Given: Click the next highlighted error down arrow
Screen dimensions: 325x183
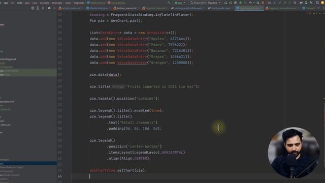Looking at the screenshot, I should tap(323, 14).
